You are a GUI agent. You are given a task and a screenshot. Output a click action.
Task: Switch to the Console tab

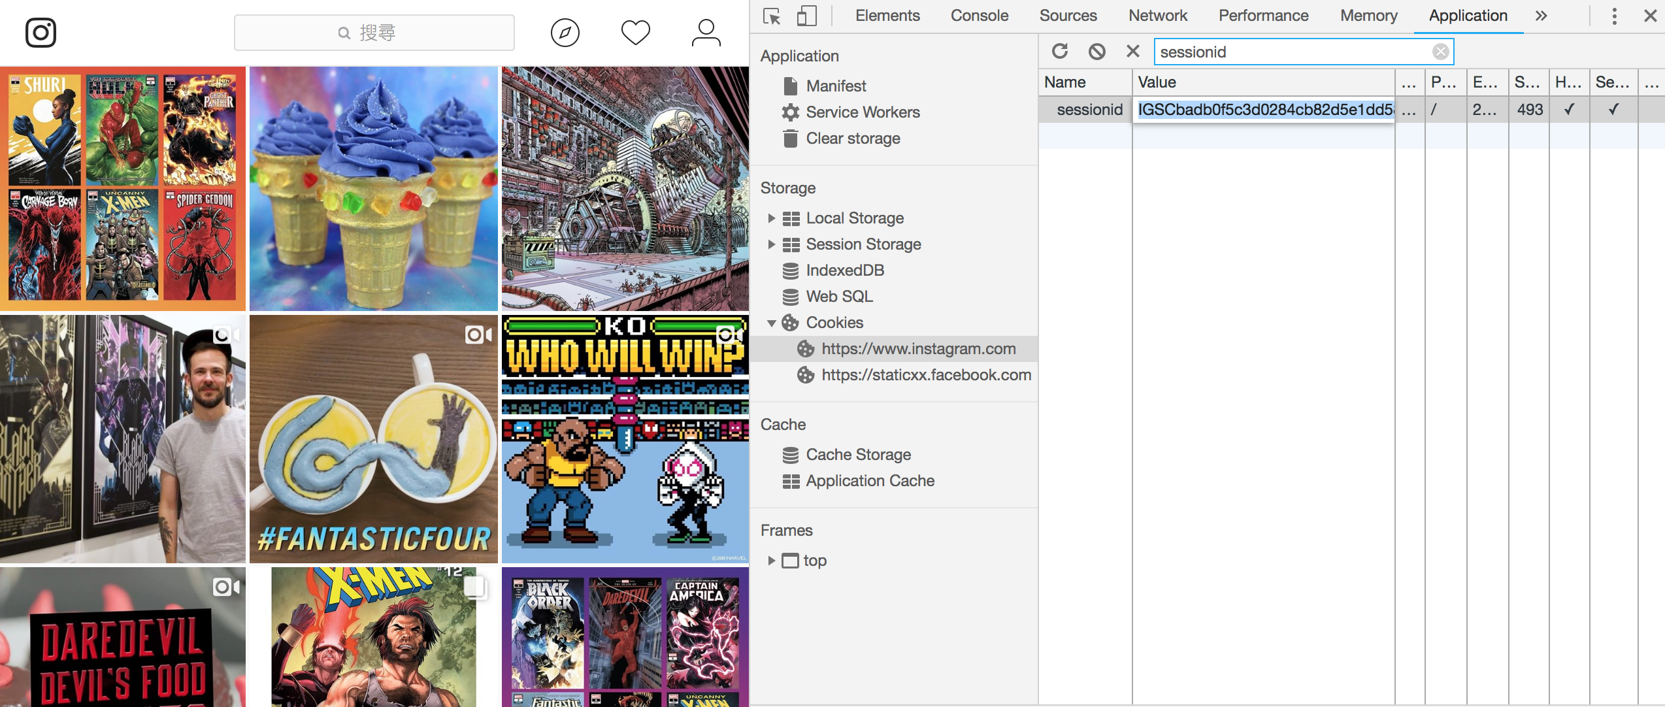pos(979,16)
